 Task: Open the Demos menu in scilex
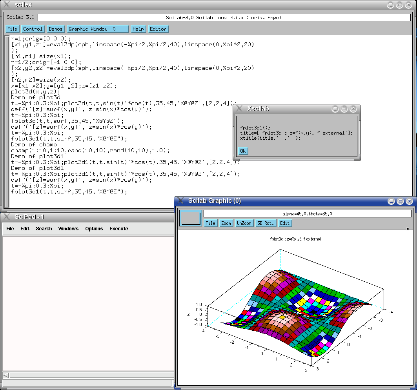point(56,29)
